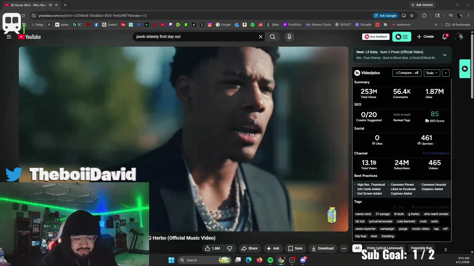Click the Windows taskbar search box
This screenshot has width=474, height=266.
205,260
